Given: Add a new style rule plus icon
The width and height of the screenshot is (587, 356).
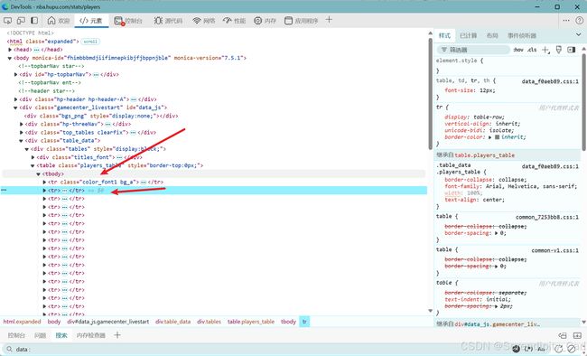Looking at the screenshot, I should 545,50.
